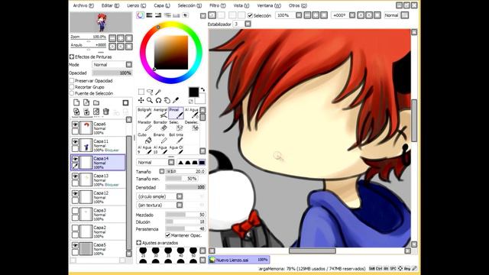Select the Bolígrafo pen tool
489x275 pixels.
(144, 113)
